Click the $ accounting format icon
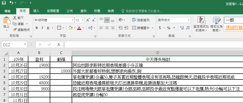 pos(160,28)
